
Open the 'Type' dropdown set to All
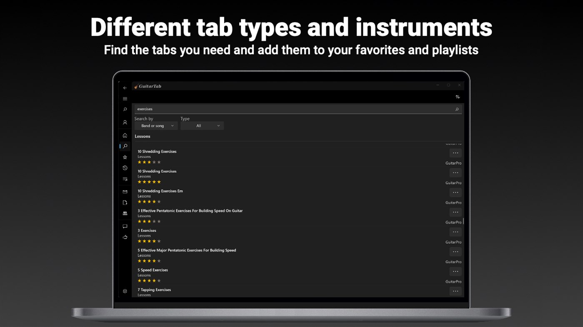202,125
